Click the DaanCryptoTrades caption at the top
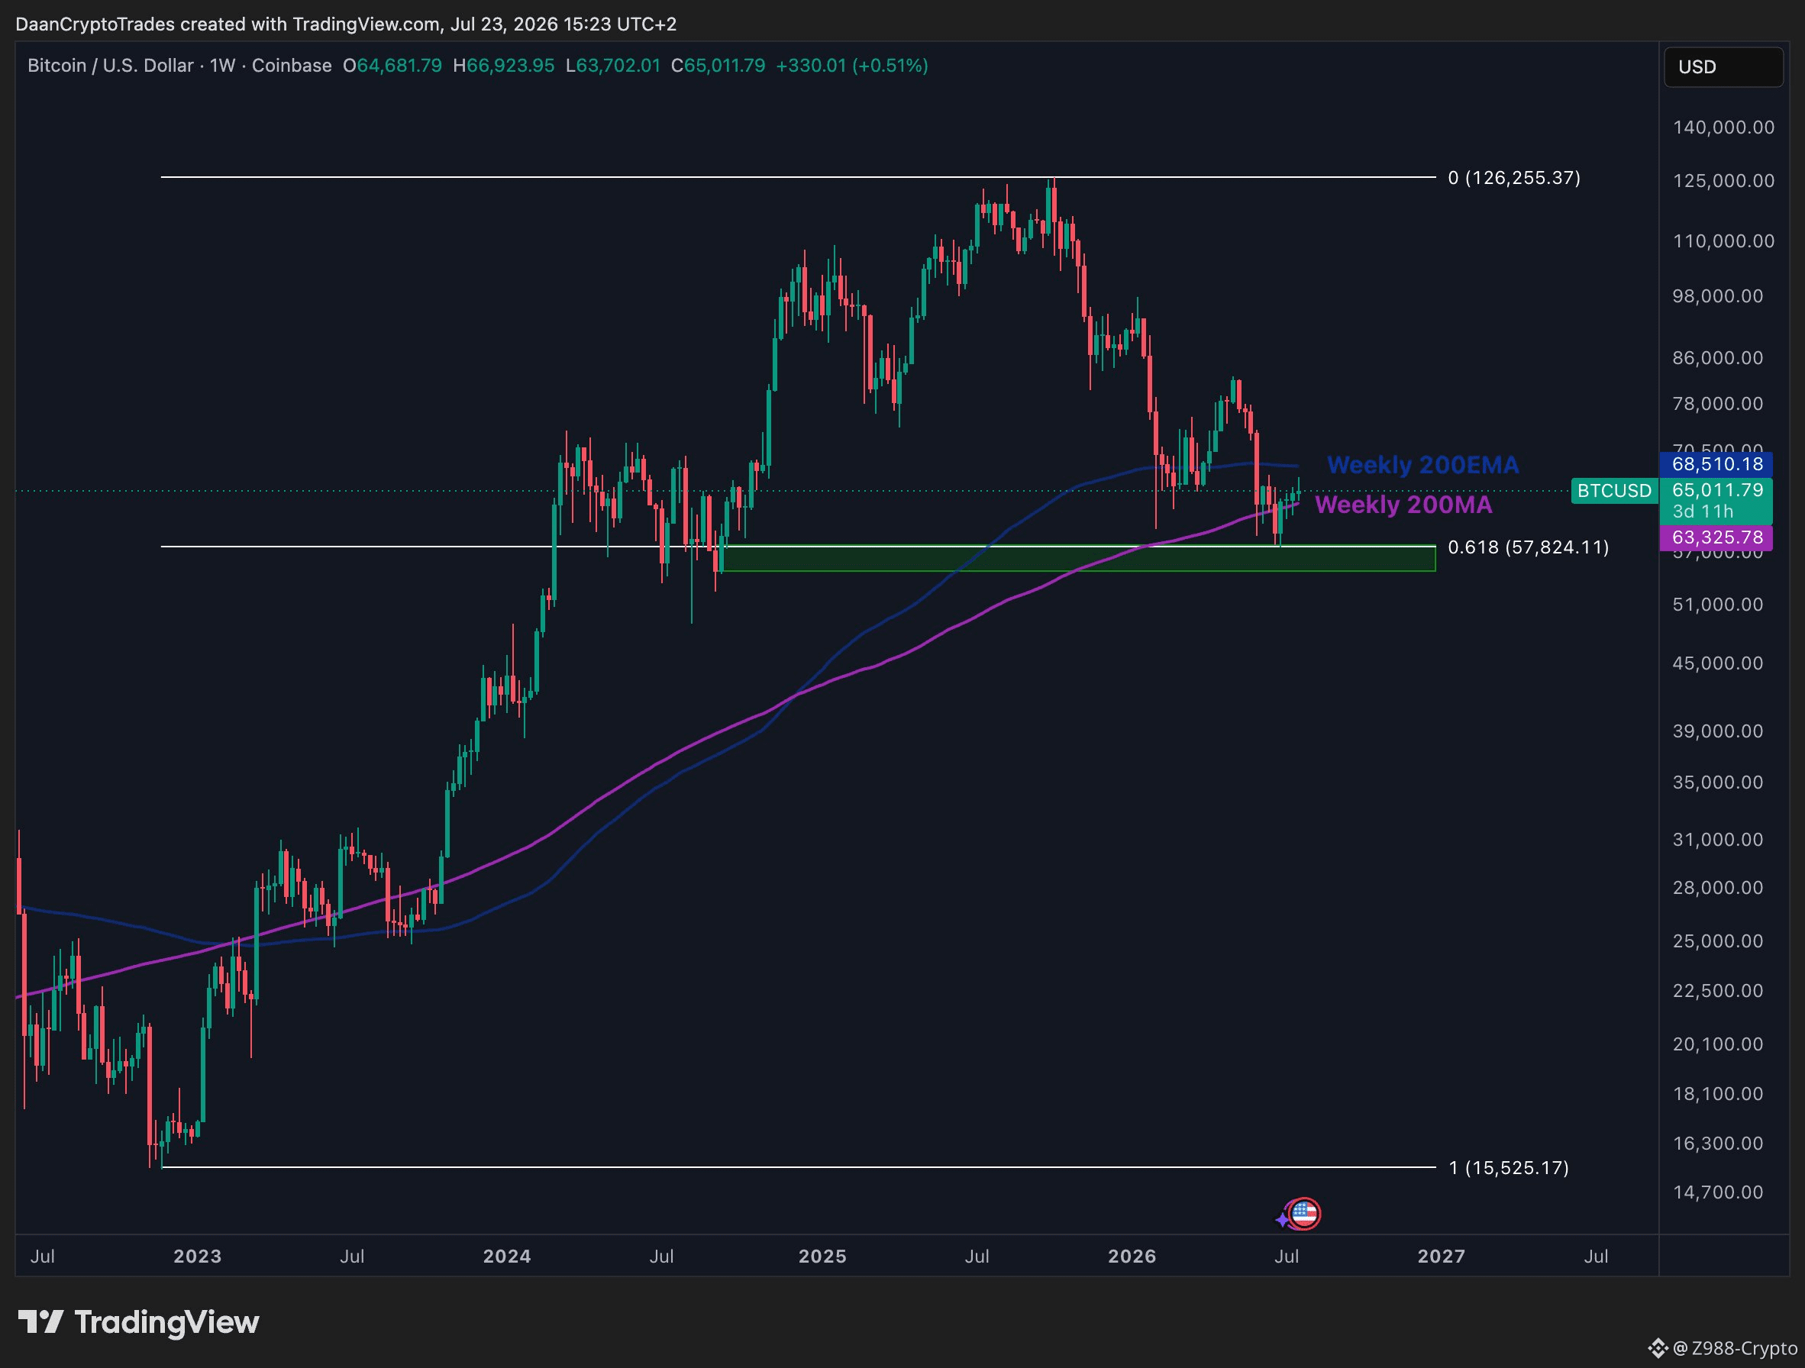The width and height of the screenshot is (1805, 1368). click(346, 24)
